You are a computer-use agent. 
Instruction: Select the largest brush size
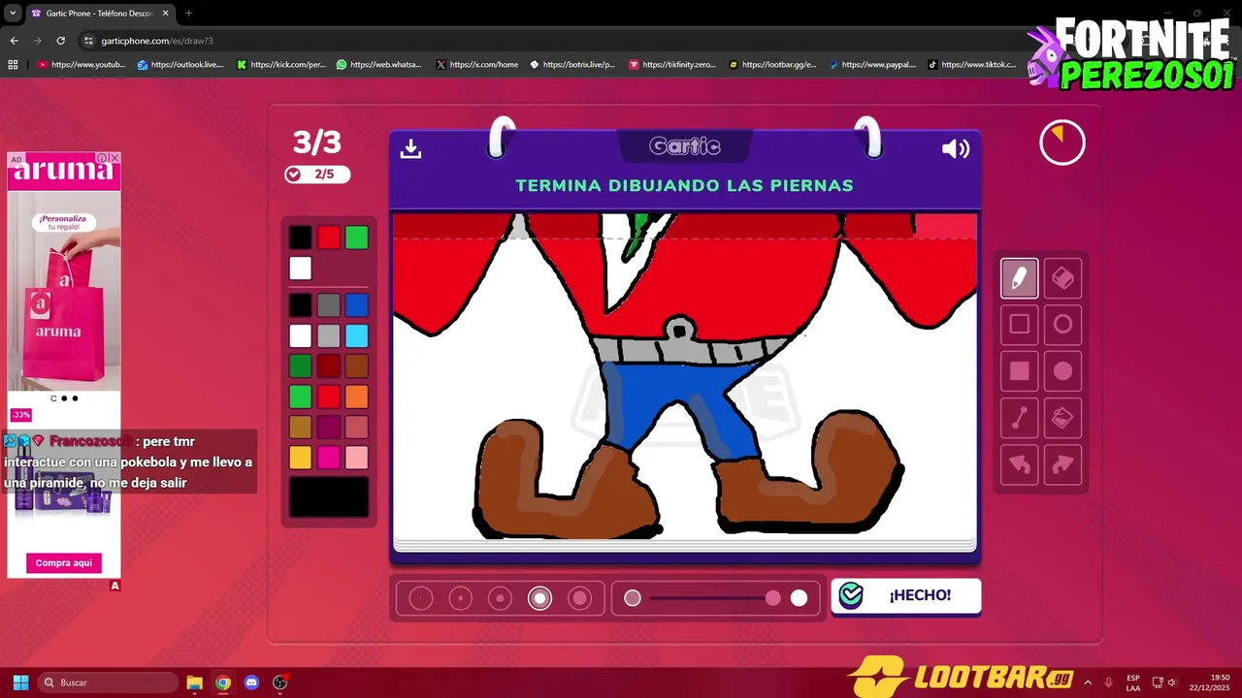click(579, 598)
